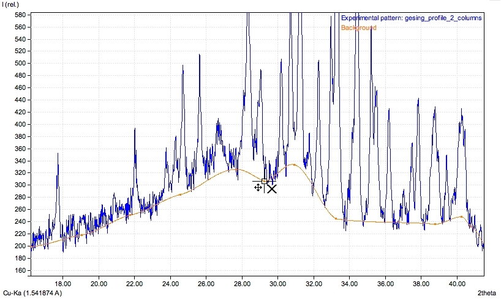This screenshot has height=299, width=501.
Task: Click background control point at curve maximum near 30.8
Action: [x=295, y=164]
